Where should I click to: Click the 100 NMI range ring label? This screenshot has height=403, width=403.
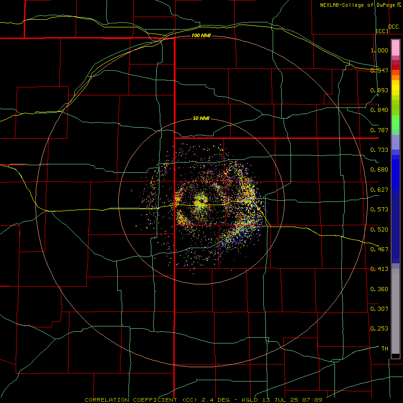pyautogui.click(x=201, y=35)
